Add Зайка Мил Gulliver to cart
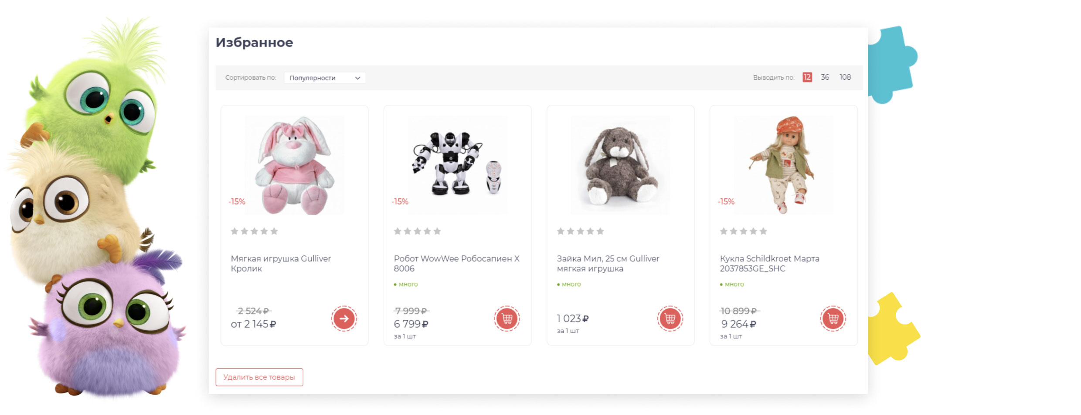 [670, 318]
